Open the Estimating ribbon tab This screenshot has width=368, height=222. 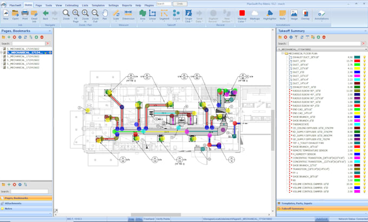tap(72, 5)
